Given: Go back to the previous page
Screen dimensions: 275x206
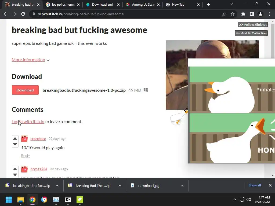Looking at the screenshot, I should coord(6,14).
